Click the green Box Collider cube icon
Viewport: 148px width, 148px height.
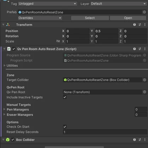click(8, 140)
